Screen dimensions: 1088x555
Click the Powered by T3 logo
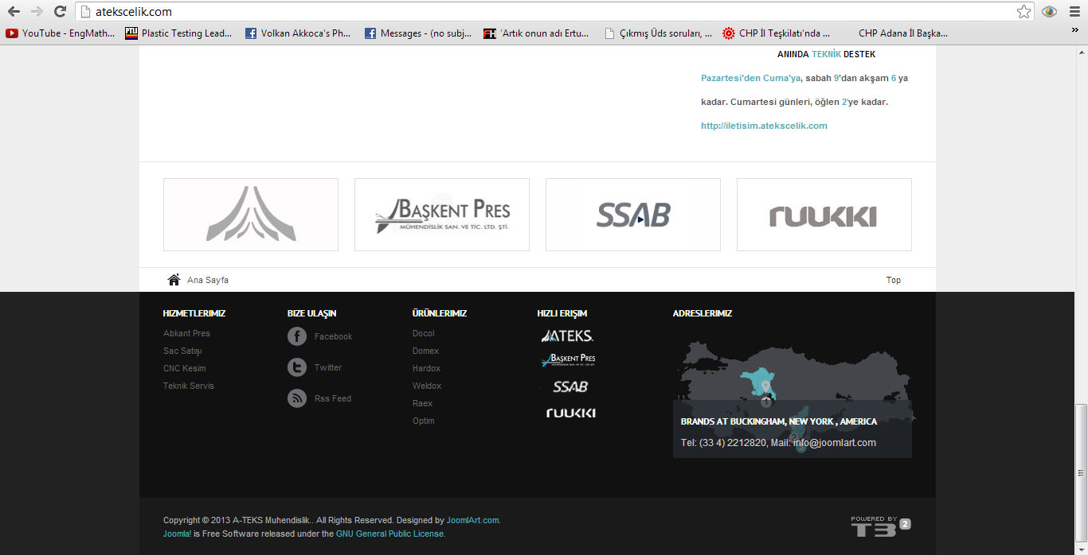(881, 526)
